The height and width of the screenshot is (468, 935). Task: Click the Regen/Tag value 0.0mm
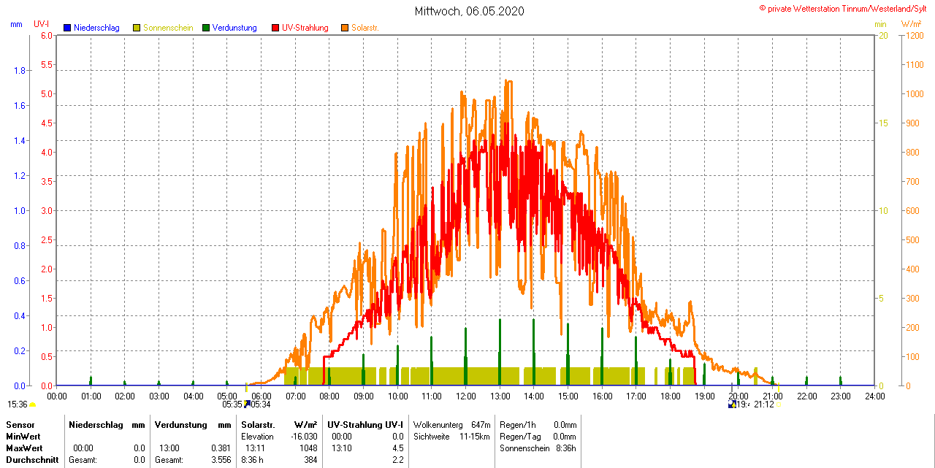coord(565,436)
